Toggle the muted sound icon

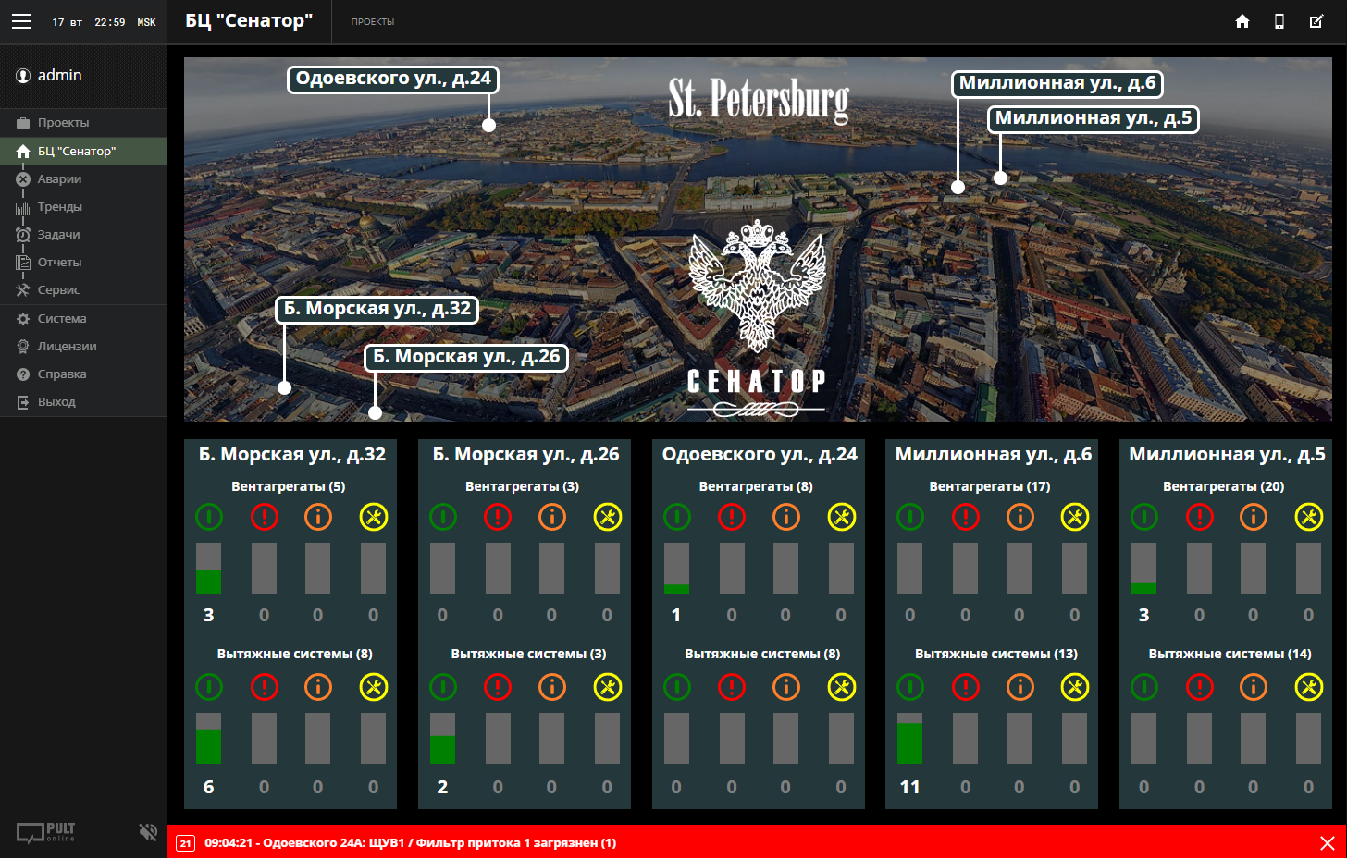(148, 832)
